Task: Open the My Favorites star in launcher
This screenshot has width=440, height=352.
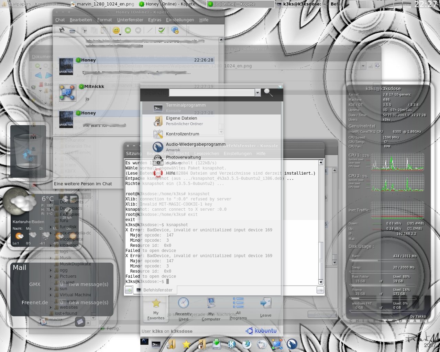Action: pyautogui.click(x=156, y=309)
